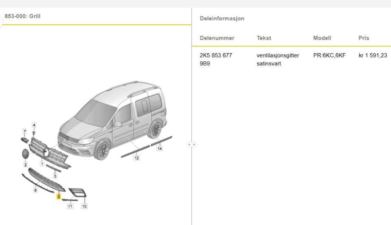This screenshot has height=225, width=391.
Task: Click the Modell column header
Action: coord(322,38)
